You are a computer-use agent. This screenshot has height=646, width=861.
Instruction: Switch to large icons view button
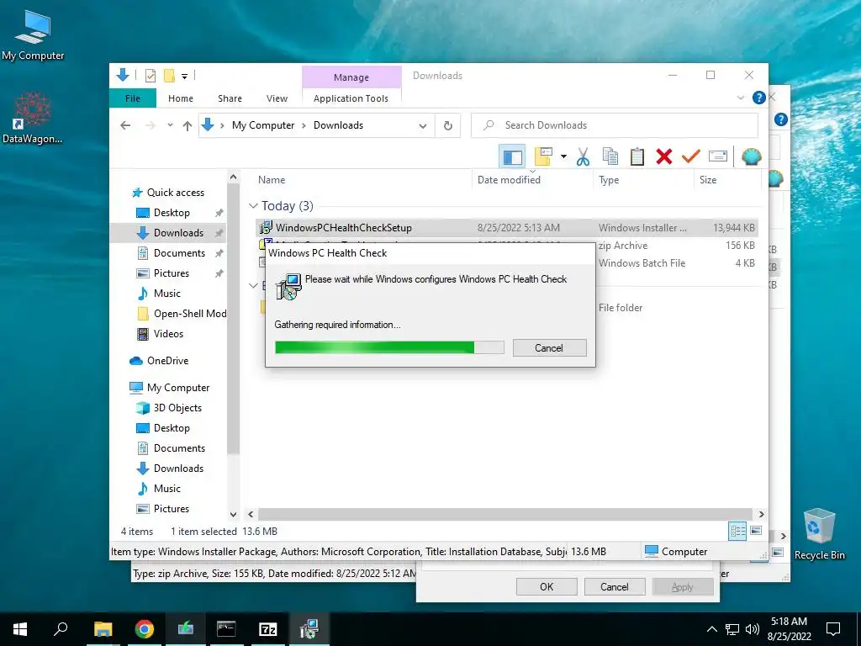pyautogui.click(x=756, y=531)
